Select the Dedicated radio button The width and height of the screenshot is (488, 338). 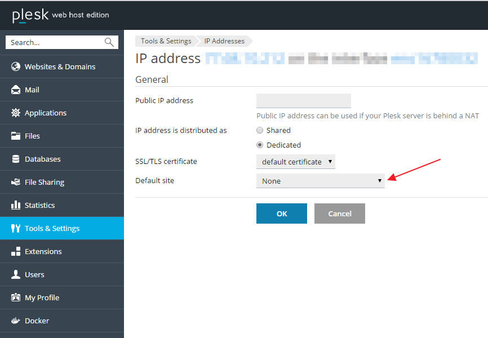(x=260, y=145)
